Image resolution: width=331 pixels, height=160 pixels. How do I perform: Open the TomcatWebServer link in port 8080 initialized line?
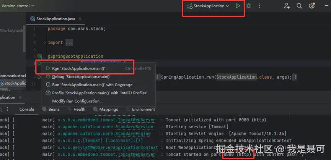click(137, 120)
